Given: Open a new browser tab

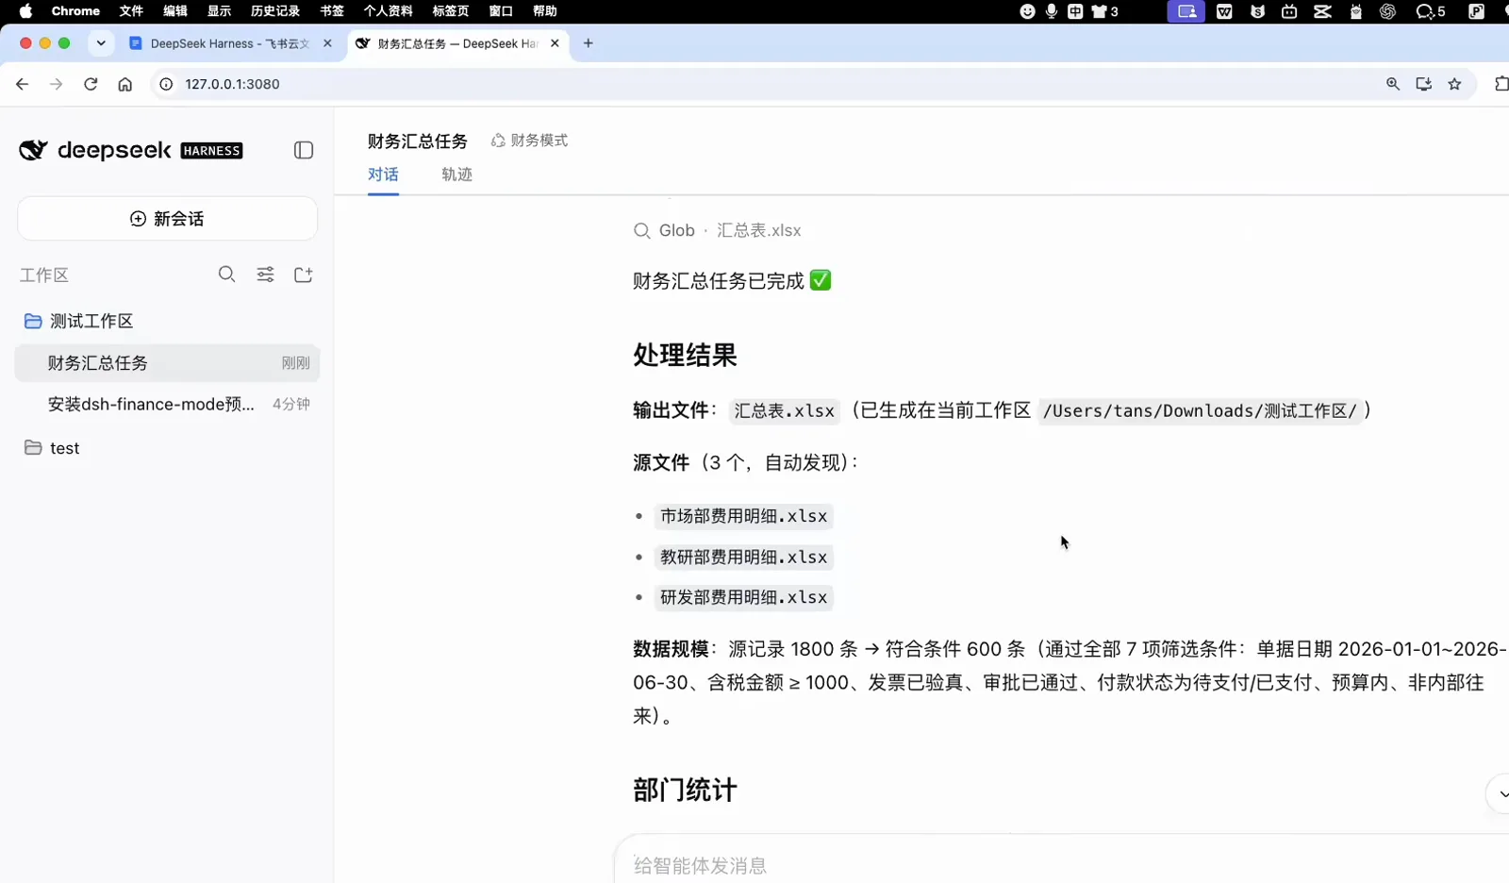Looking at the screenshot, I should click(589, 43).
